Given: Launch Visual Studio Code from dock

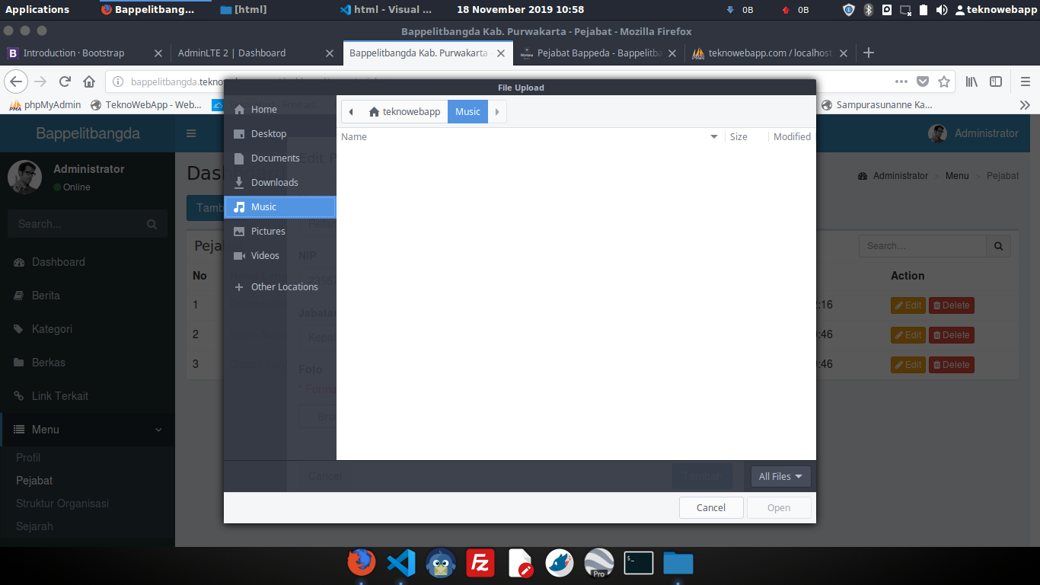Looking at the screenshot, I should pos(400,563).
